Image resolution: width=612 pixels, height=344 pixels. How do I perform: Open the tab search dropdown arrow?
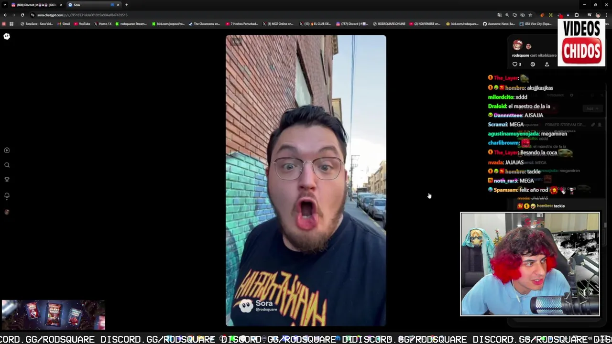(x=5, y=5)
